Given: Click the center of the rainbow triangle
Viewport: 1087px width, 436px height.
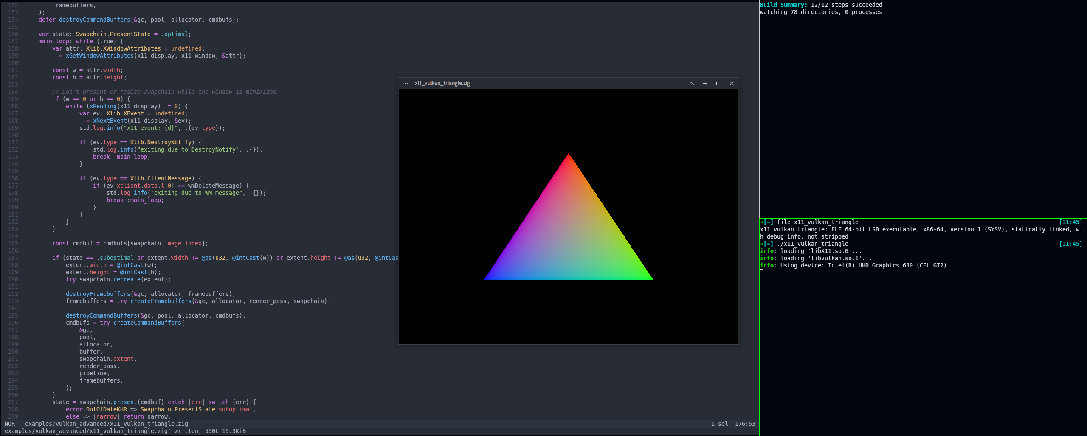Looking at the screenshot, I should [x=568, y=238].
